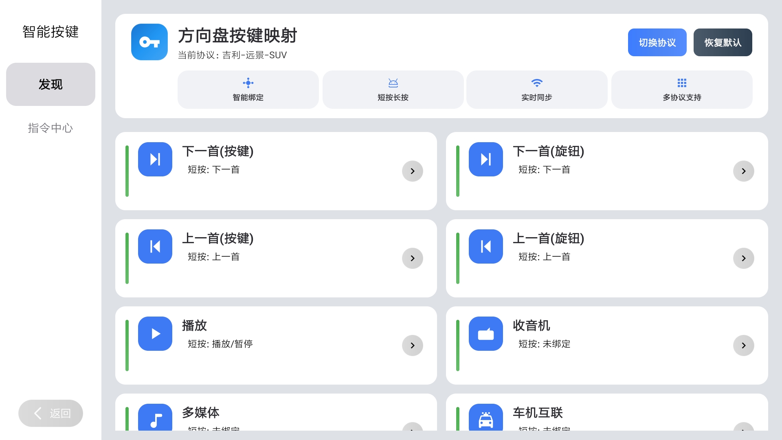The image size is (782, 440).
Task: Click the 上一首(旋钮) previous-track icon
Action: (485, 246)
